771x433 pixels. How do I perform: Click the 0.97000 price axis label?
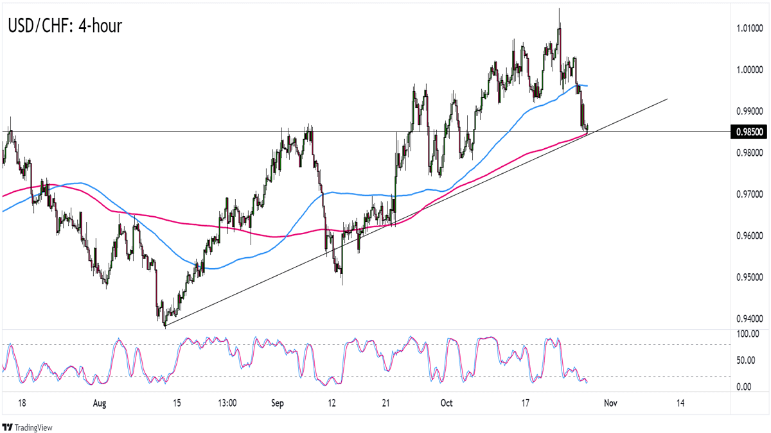[749, 194]
